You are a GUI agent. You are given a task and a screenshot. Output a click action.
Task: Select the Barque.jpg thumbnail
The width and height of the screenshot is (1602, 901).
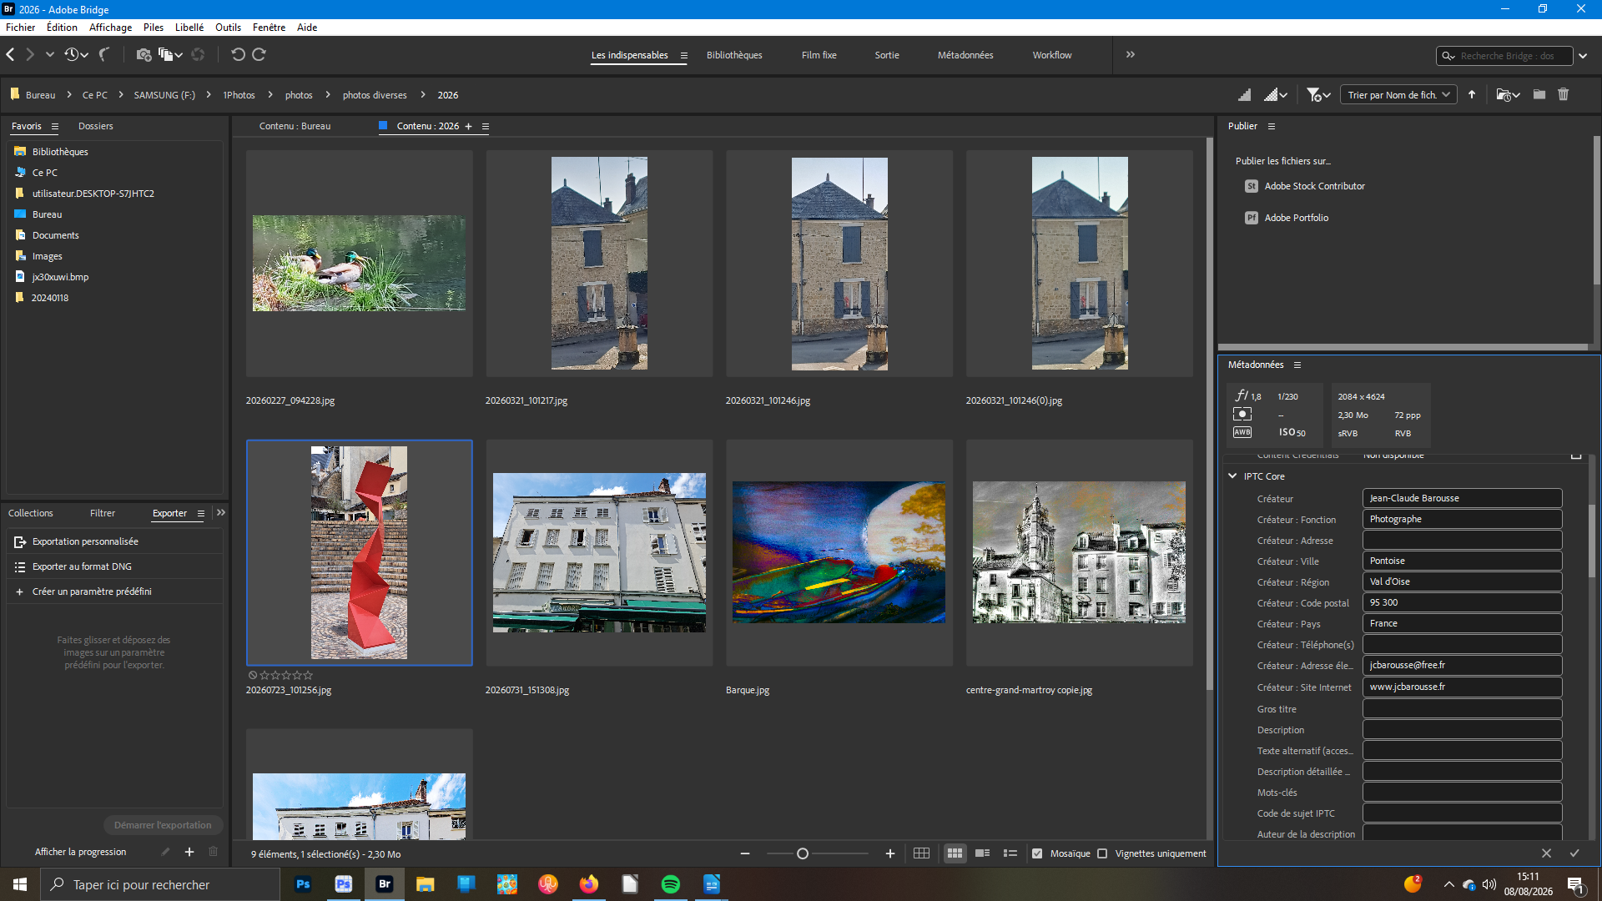coord(839,552)
